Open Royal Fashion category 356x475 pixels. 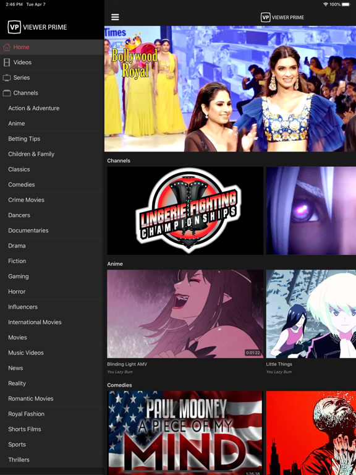(x=52, y=414)
